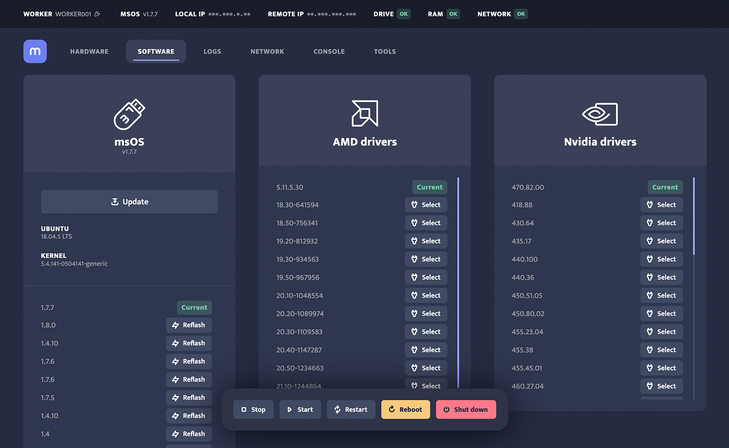This screenshot has width=729, height=448.
Task: Switch to the Logs tab
Action: tap(212, 52)
